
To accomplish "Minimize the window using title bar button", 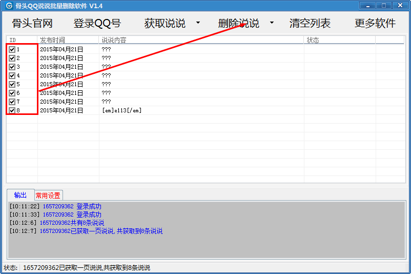I will 367,5.
